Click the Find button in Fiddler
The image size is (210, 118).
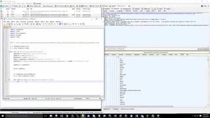[67, 6]
